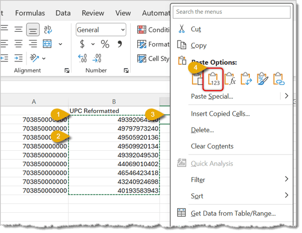Image resolution: width=302 pixels, height=233 pixels.
Task: Open the Sort submenu
Action: (197, 196)
